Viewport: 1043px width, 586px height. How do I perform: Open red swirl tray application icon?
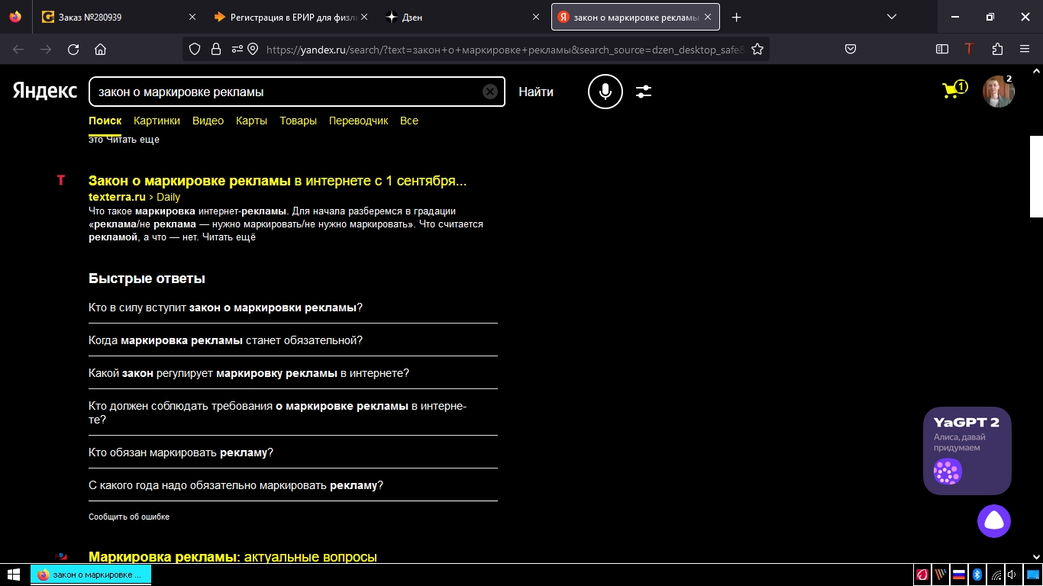pos(922,575)
